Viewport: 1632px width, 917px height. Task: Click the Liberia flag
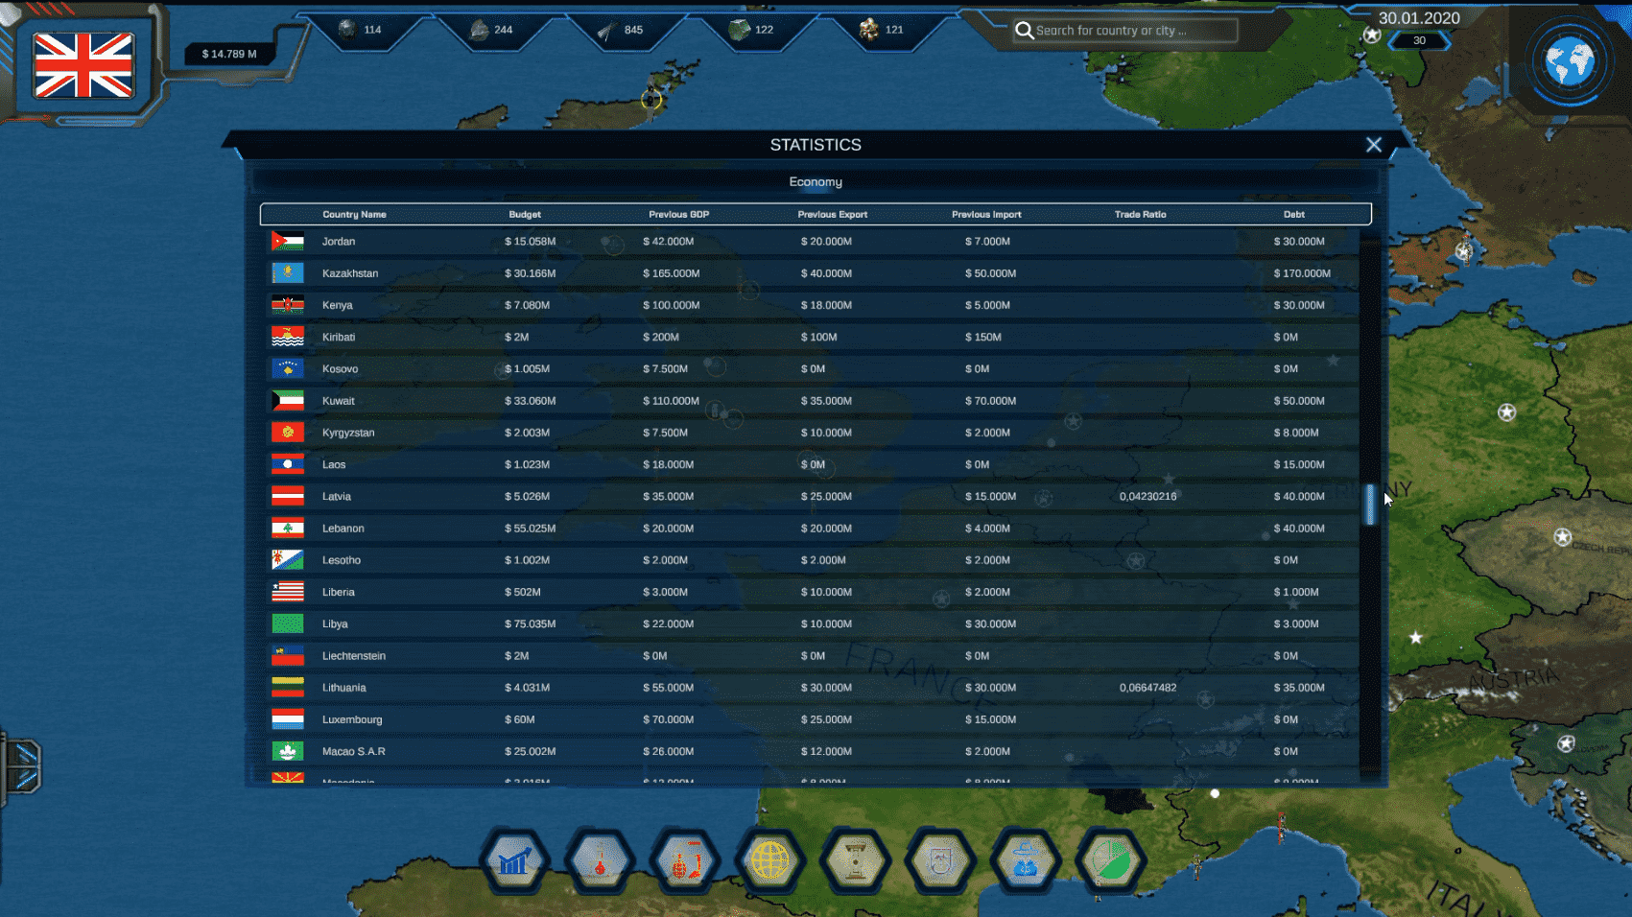click(288, 592)
